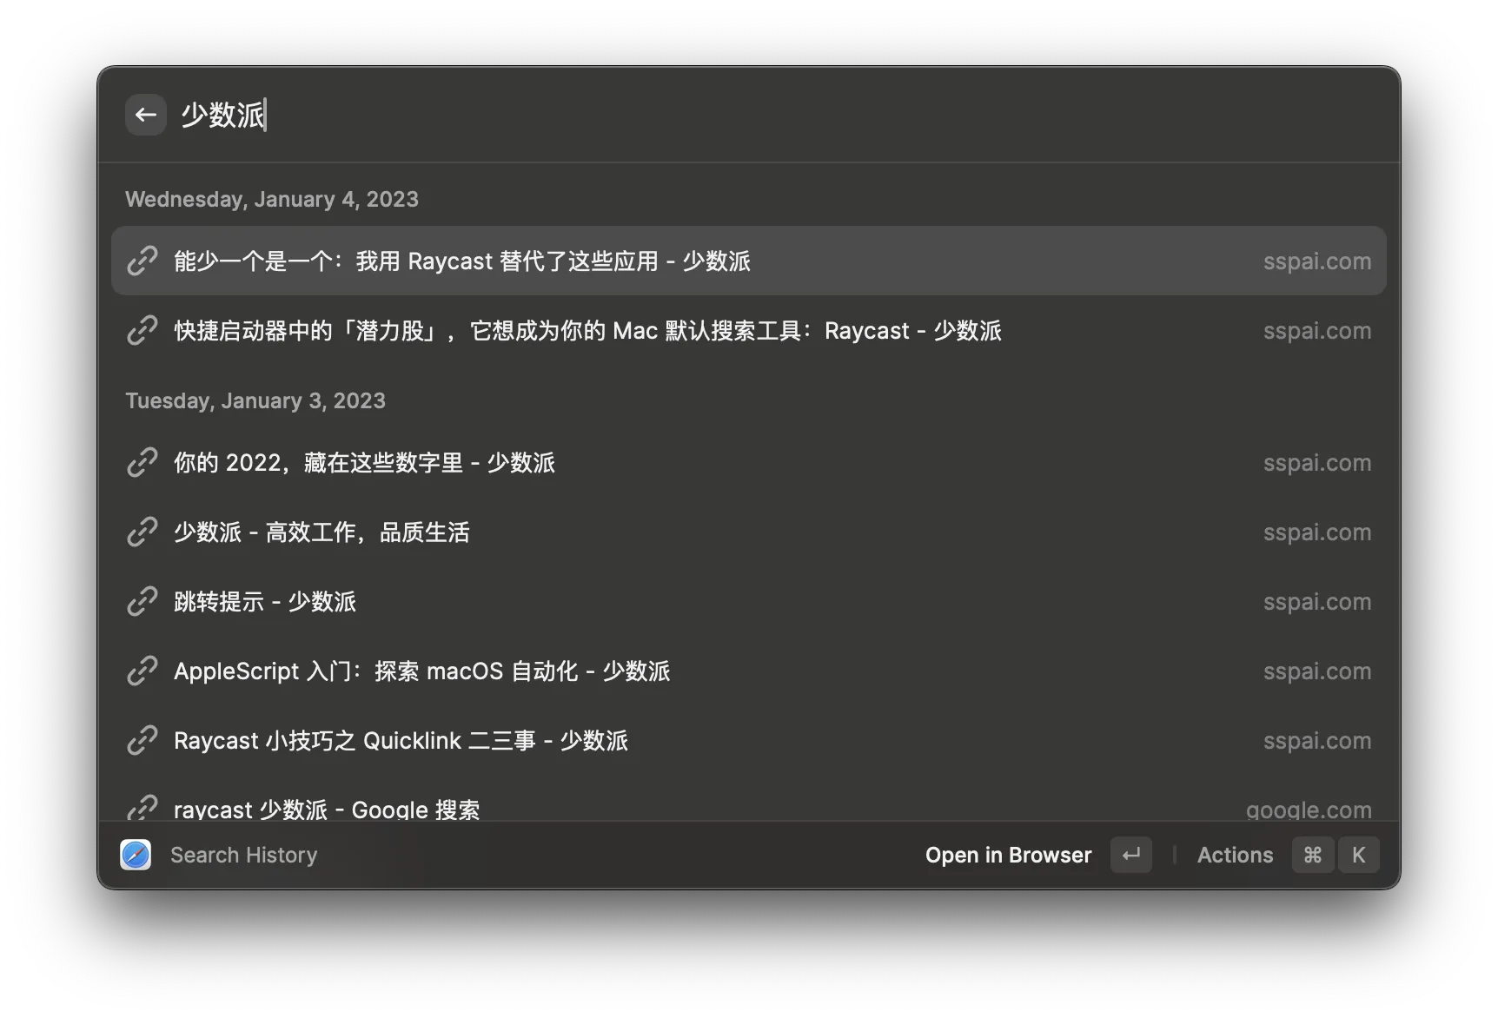Click sspai.com domain on 跳转提示 row
1498x1018 pixels.
[1316, 602]
